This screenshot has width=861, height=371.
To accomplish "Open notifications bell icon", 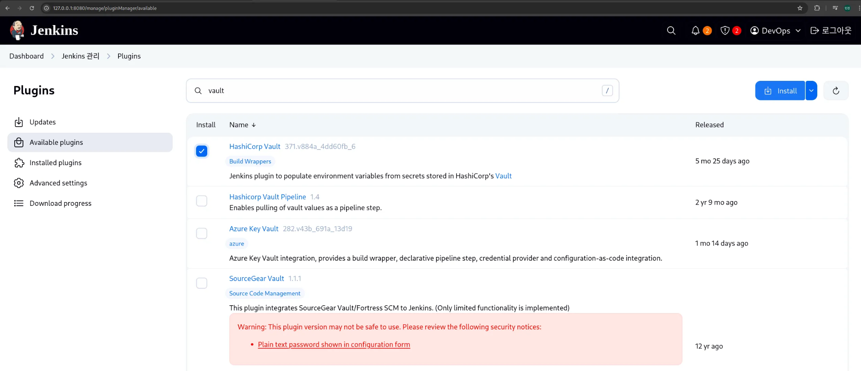I will (695, 30).
